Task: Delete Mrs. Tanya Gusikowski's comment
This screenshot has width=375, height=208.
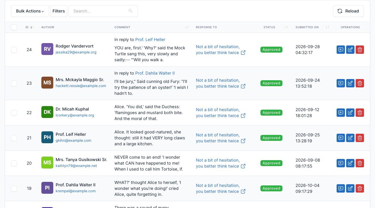Action: click(360, 163)
